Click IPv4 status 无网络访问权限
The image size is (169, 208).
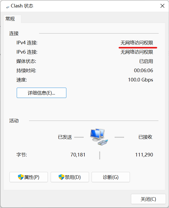(137, 43)
